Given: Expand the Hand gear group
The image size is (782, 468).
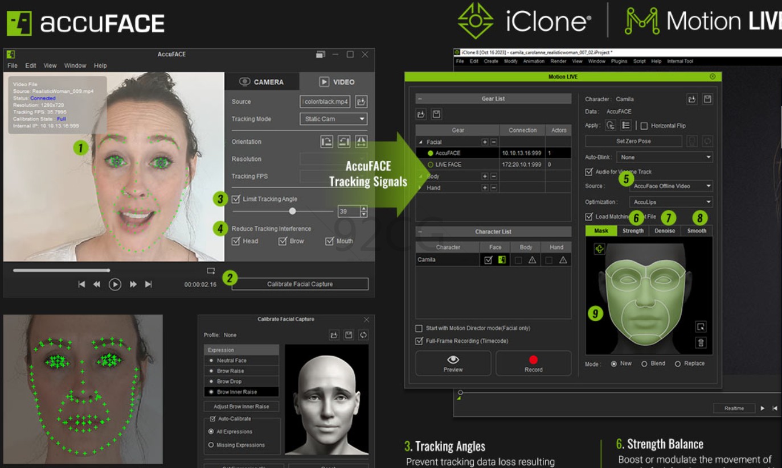Looking at the screenshot, I should 421,188.
